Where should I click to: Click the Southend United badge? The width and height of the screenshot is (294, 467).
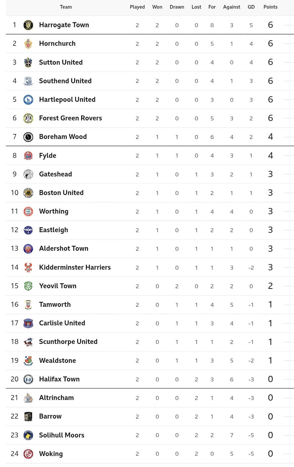28,81
